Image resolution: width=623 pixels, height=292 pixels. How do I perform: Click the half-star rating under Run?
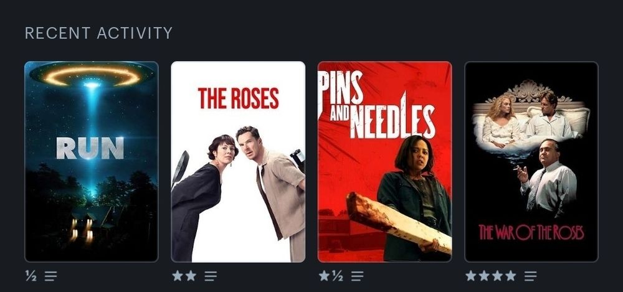[x=31, y=276]
